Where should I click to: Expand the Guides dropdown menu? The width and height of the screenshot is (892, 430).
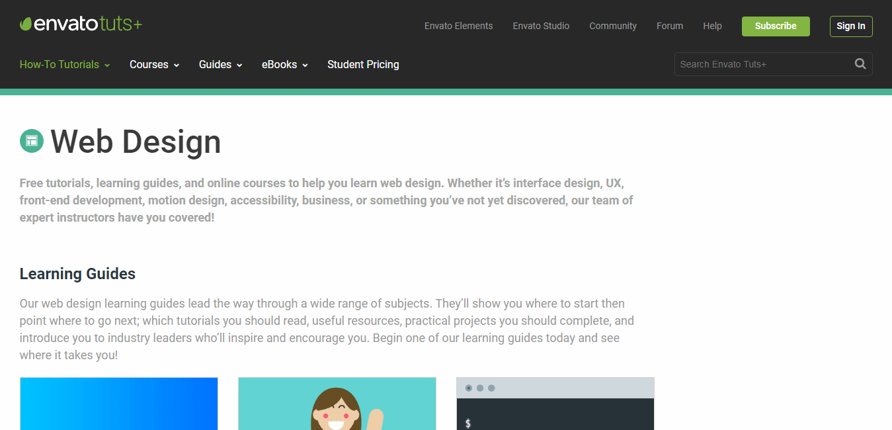pyautogui.click(x=220, y=65)
